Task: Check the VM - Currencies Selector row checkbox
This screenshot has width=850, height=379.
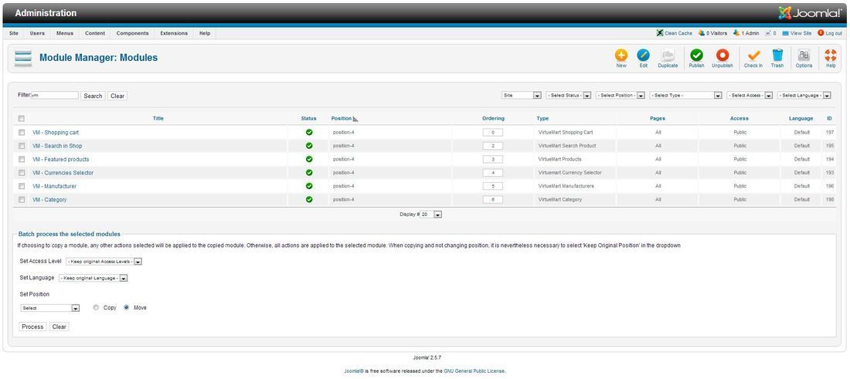Action: [x=22, y=173]
